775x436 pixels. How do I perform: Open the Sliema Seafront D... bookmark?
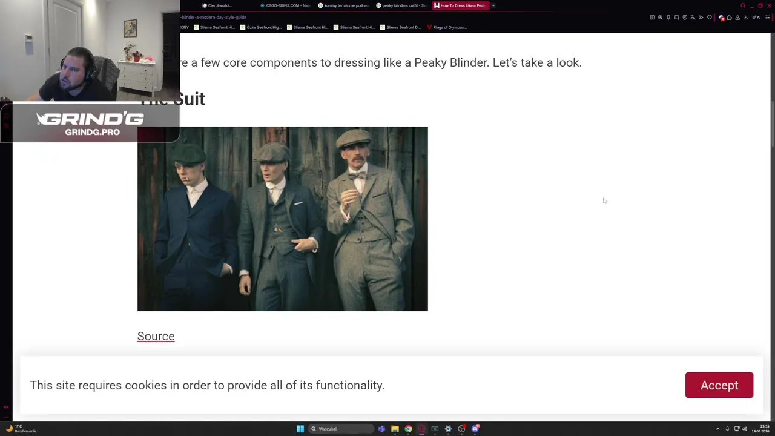click(400, 27)
